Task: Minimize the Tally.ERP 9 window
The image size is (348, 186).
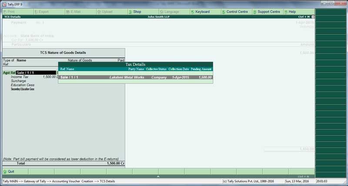Action: (325, 3)
